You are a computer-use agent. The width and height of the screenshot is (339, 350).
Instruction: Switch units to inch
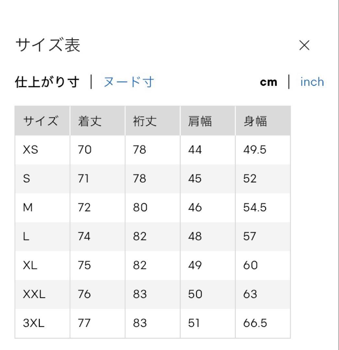pyautogui.click(x=312, y=82)
